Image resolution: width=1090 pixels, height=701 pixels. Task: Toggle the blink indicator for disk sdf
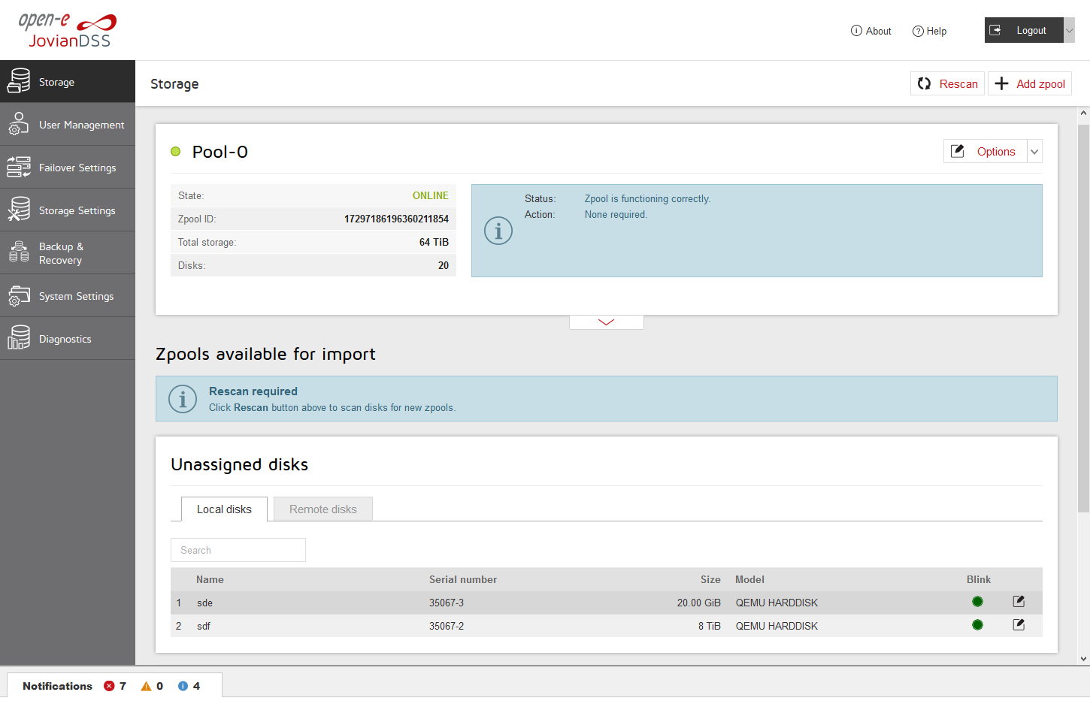977,625
